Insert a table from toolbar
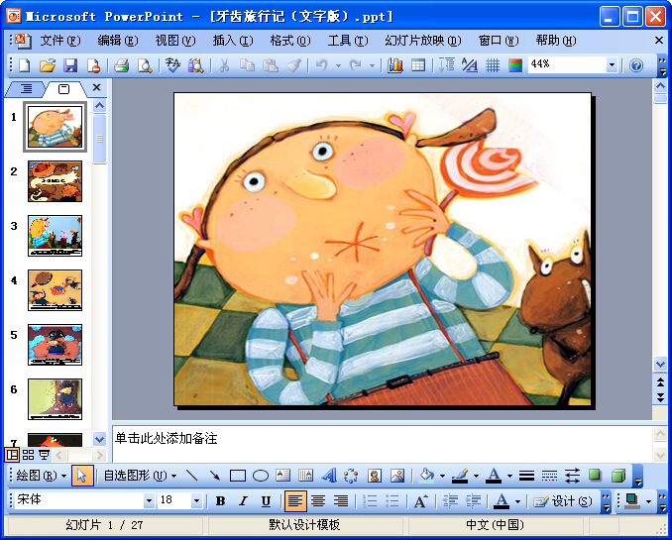The image size is (672, 540). pyautogui.click(x=418, y=65)
